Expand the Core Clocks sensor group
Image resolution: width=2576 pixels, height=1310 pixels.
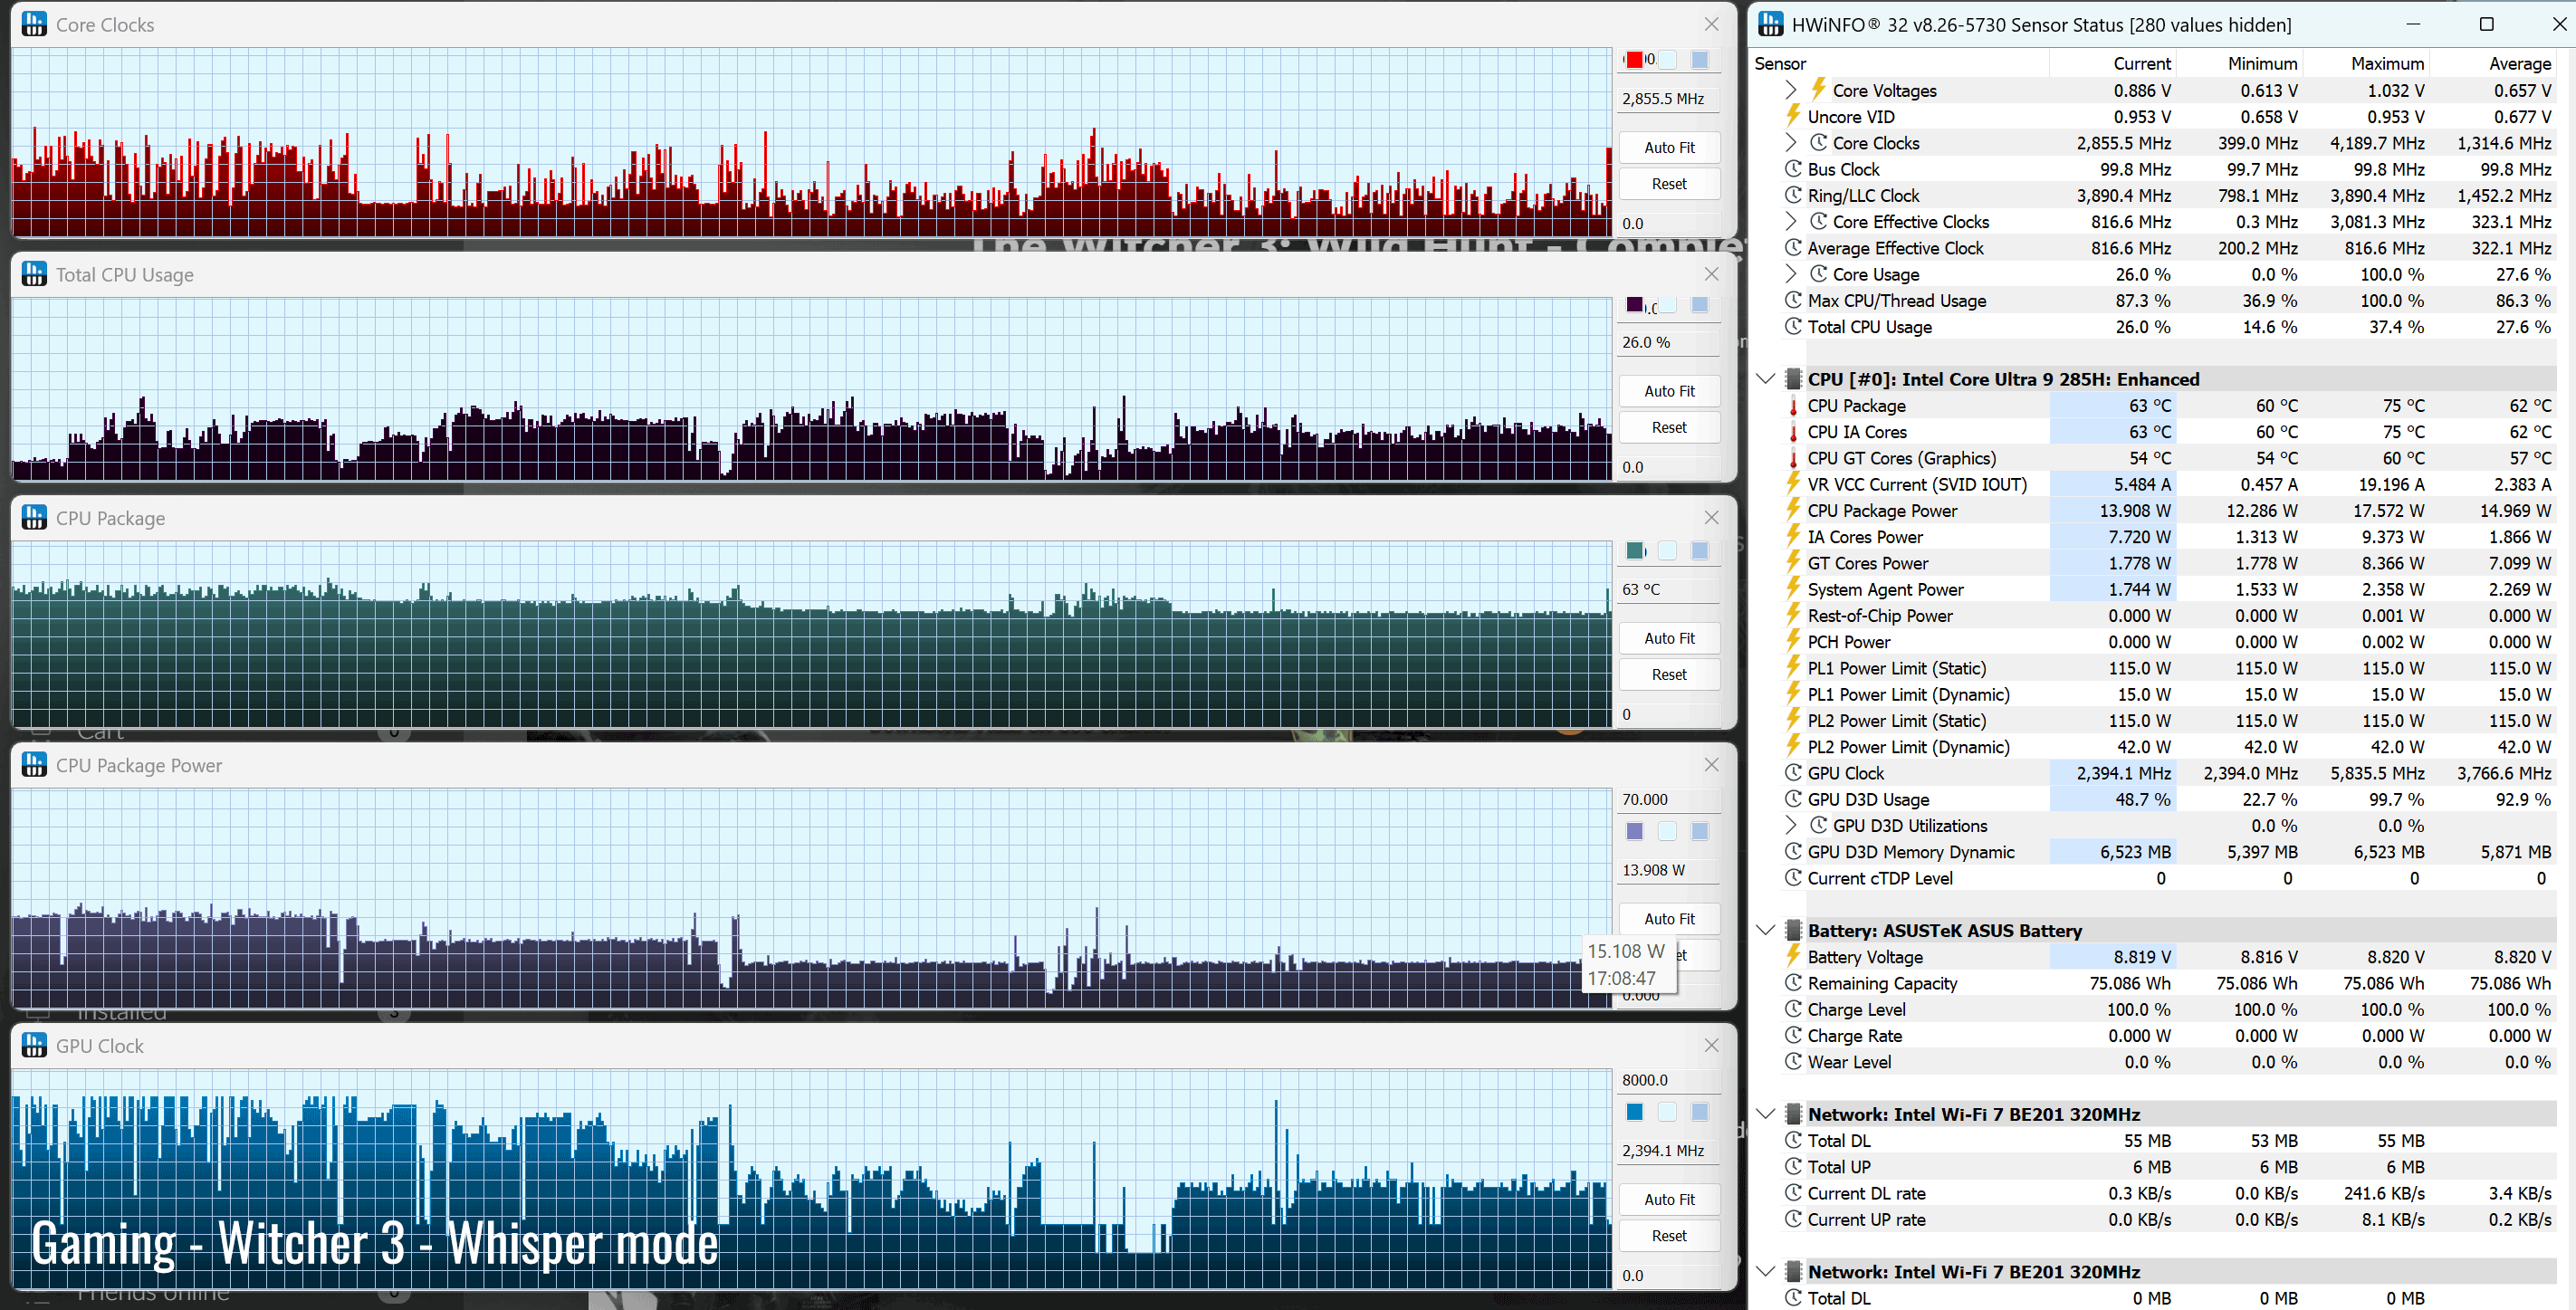tap(1791, 143)
